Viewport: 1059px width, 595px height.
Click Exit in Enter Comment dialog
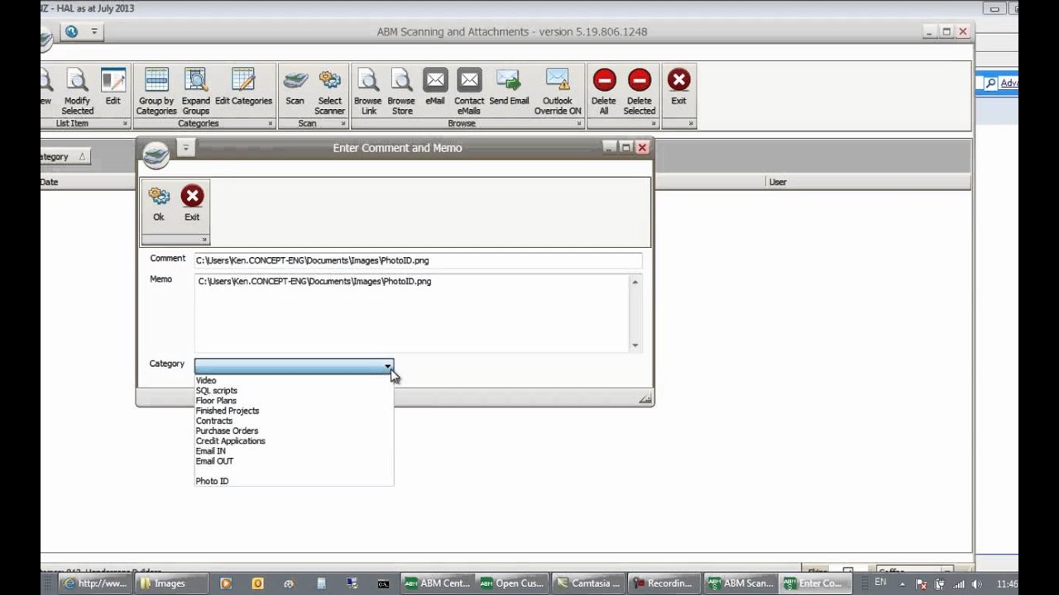point(192,203)
